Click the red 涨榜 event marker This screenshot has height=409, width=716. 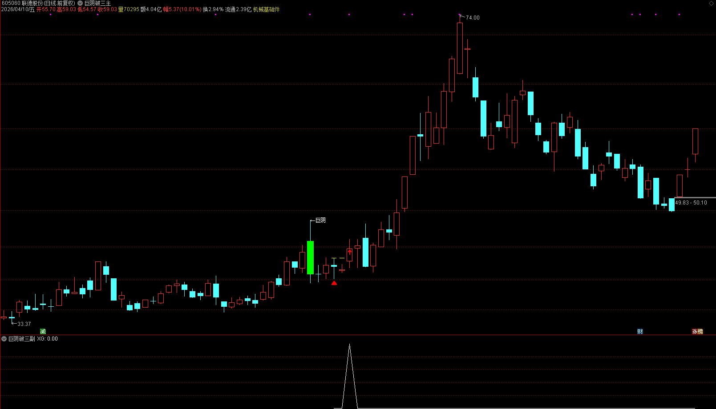click(697, 331)
